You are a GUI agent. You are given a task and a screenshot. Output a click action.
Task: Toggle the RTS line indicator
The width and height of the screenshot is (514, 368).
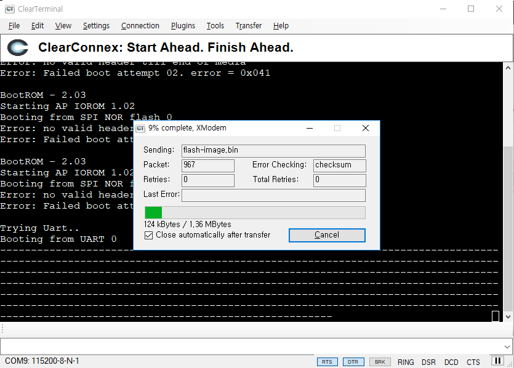[x=327, y=362]
